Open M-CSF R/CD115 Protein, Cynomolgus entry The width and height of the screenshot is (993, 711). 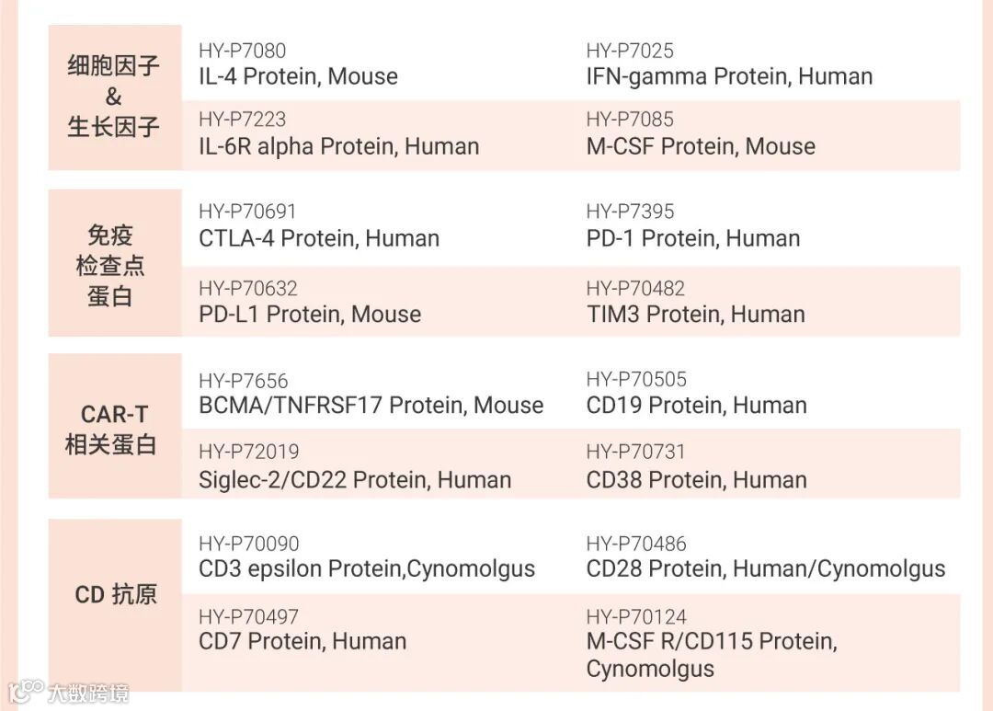point(712,655)
